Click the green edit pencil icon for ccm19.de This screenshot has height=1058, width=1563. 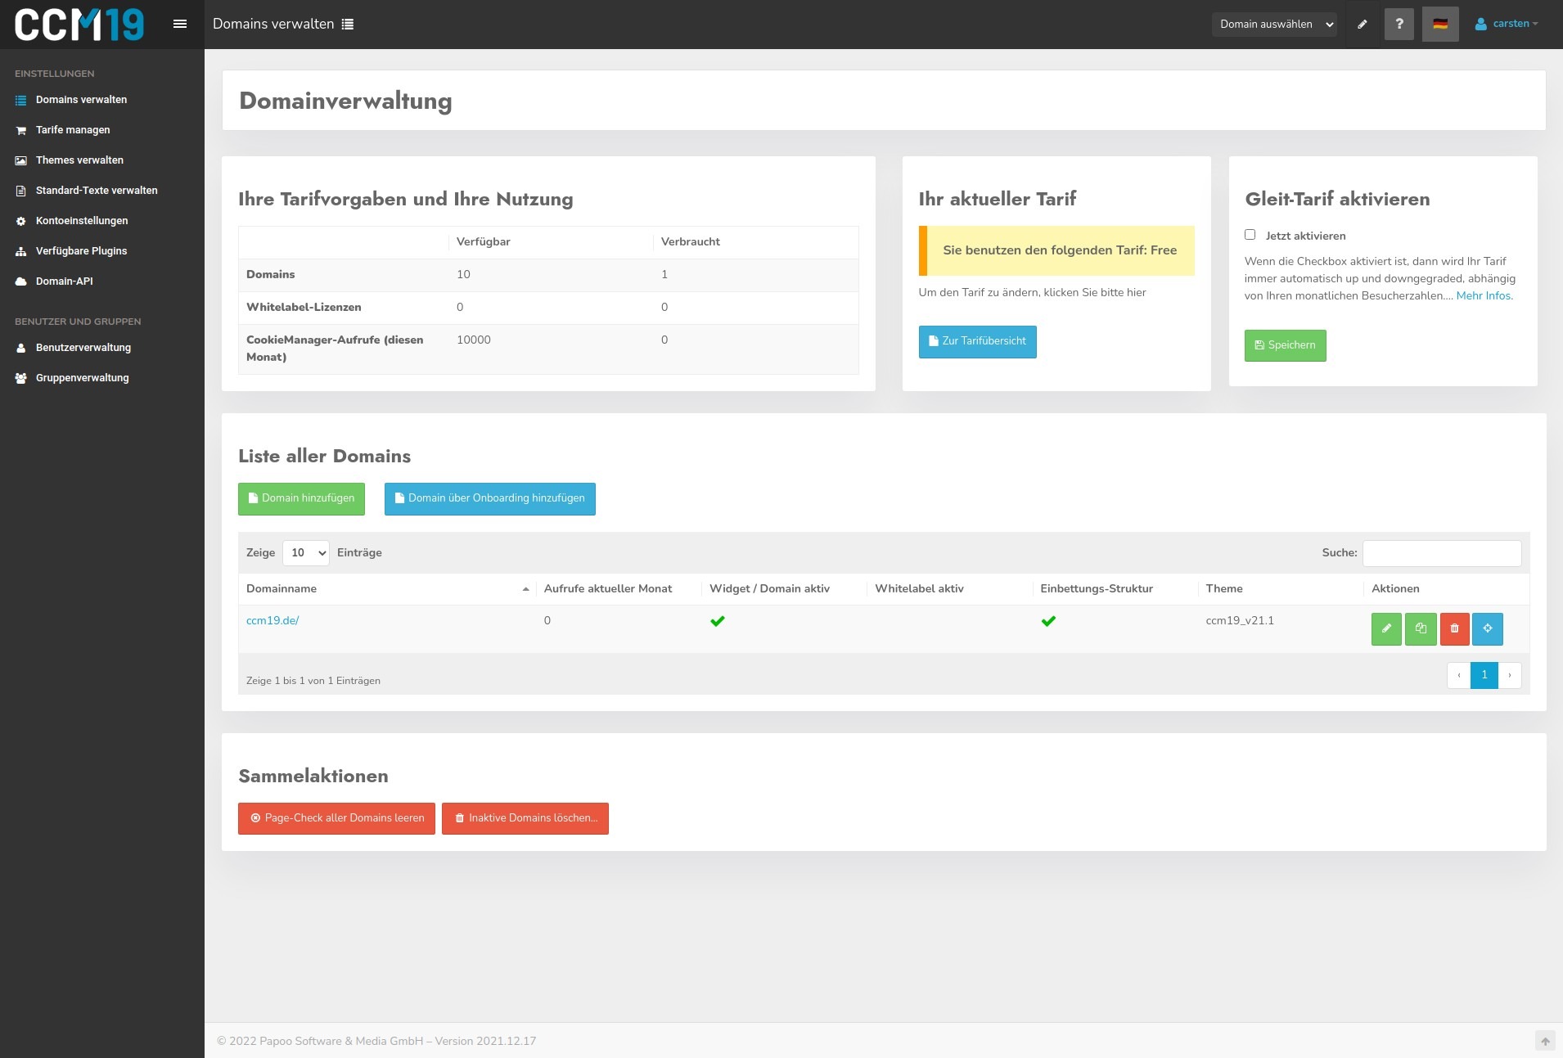click(1386, 629)
